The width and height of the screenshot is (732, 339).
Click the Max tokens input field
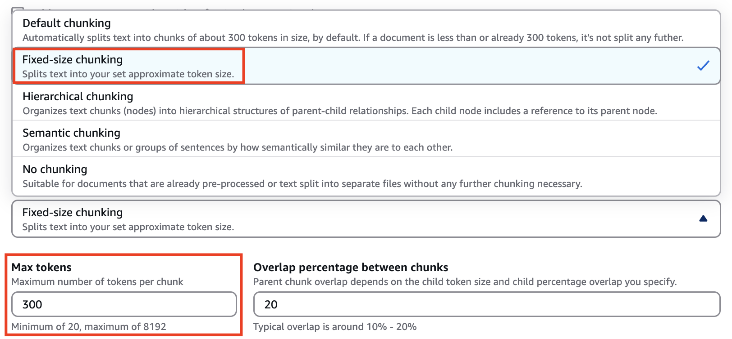pyautogui.click(x=124, y=304)
